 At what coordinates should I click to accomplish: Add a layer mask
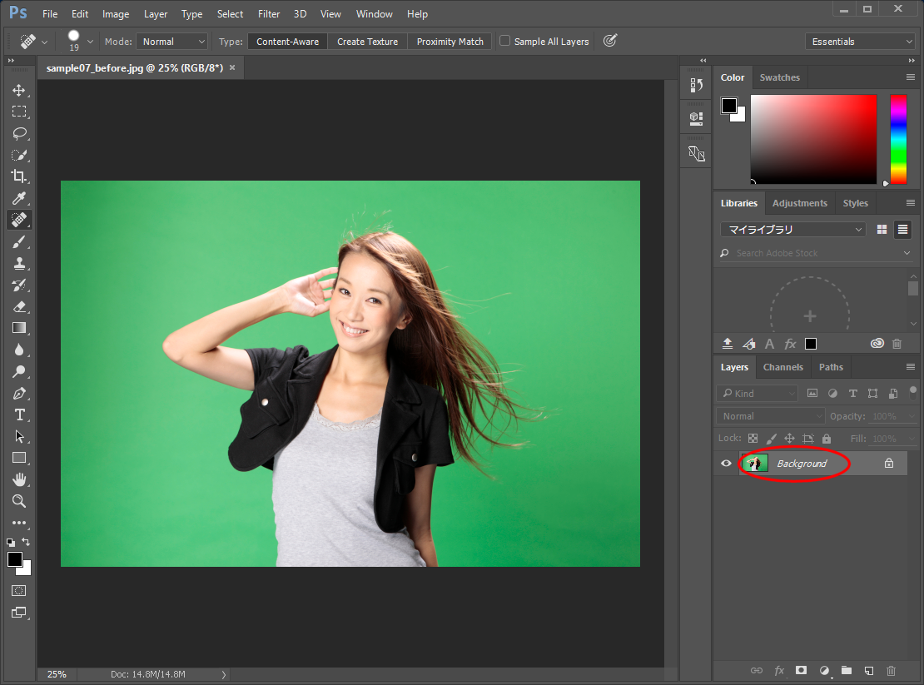pos(801,670)
